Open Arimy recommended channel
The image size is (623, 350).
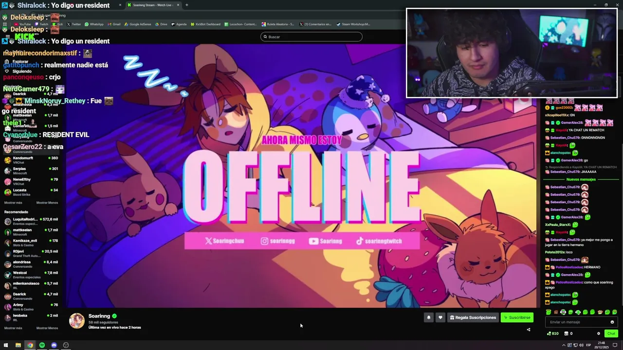[x=31, y=307]
